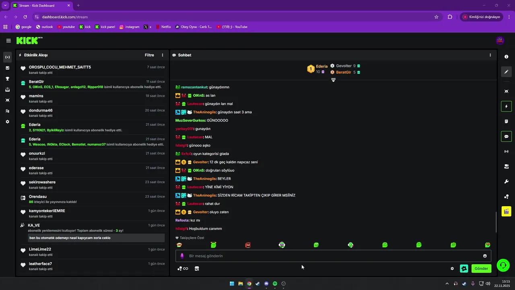Image resolution: width=515 pixels, height=290 pixels.
Task: Open the hamburger menu beside the Kick logo
Action: (x=8, y=40)
